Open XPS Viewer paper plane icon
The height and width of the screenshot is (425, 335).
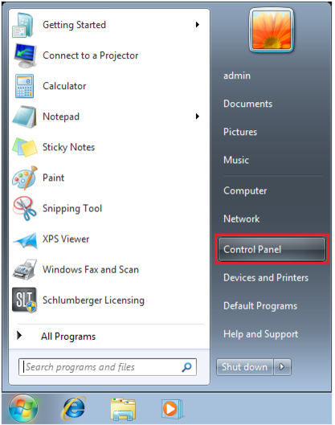[x=25, y=240]
